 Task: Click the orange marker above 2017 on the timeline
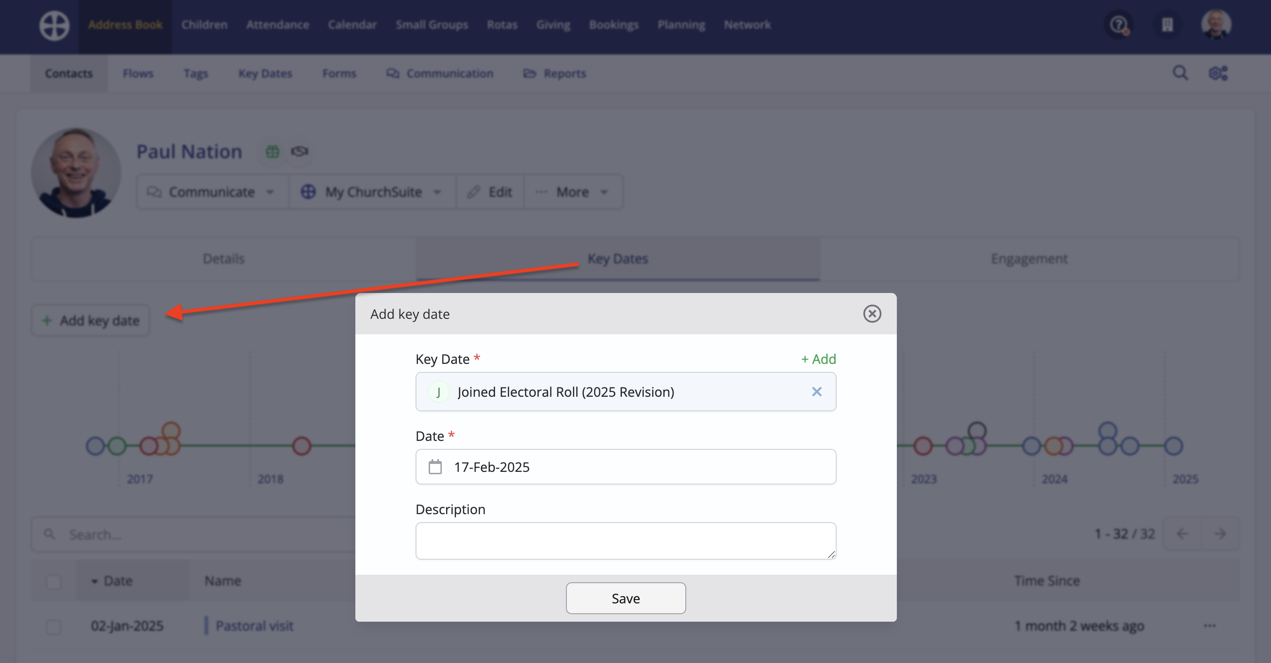click(171, 431)
